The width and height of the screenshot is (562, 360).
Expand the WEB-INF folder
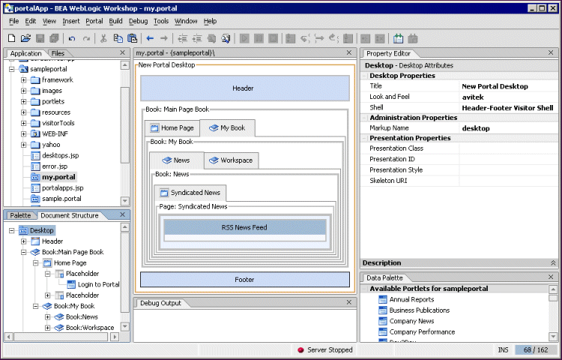click(x=24, y=133)
